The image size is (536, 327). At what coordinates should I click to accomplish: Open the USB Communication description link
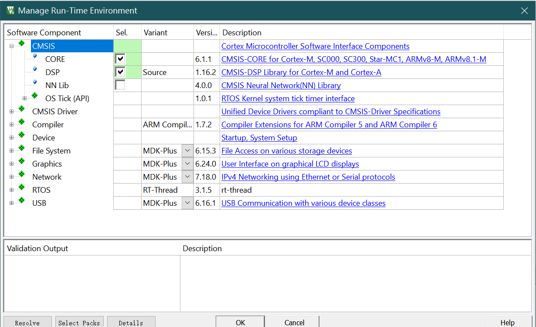tap(303, 203)
